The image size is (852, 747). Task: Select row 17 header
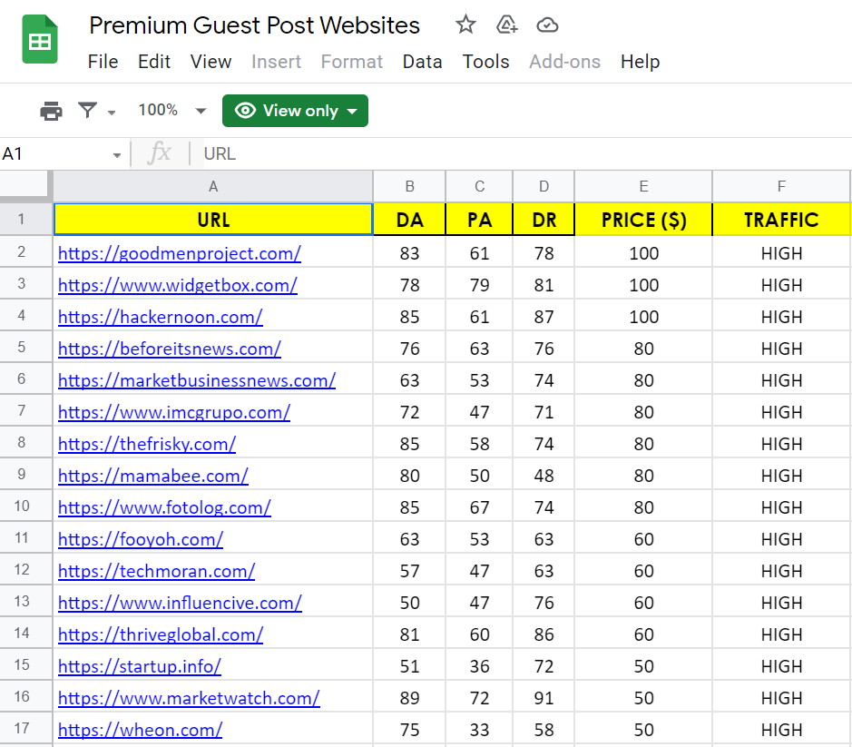click(25, 728)
